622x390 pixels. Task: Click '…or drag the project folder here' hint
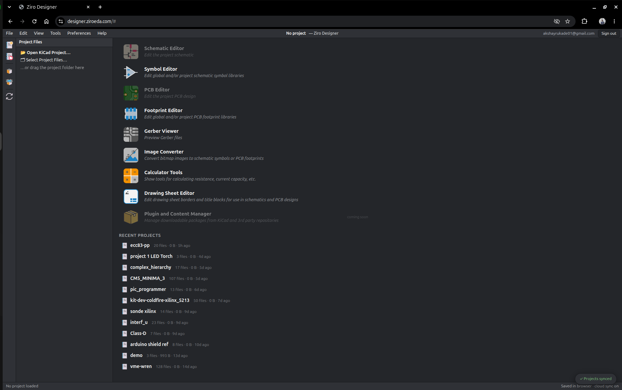pyautogui.click(x=52, y=67)
